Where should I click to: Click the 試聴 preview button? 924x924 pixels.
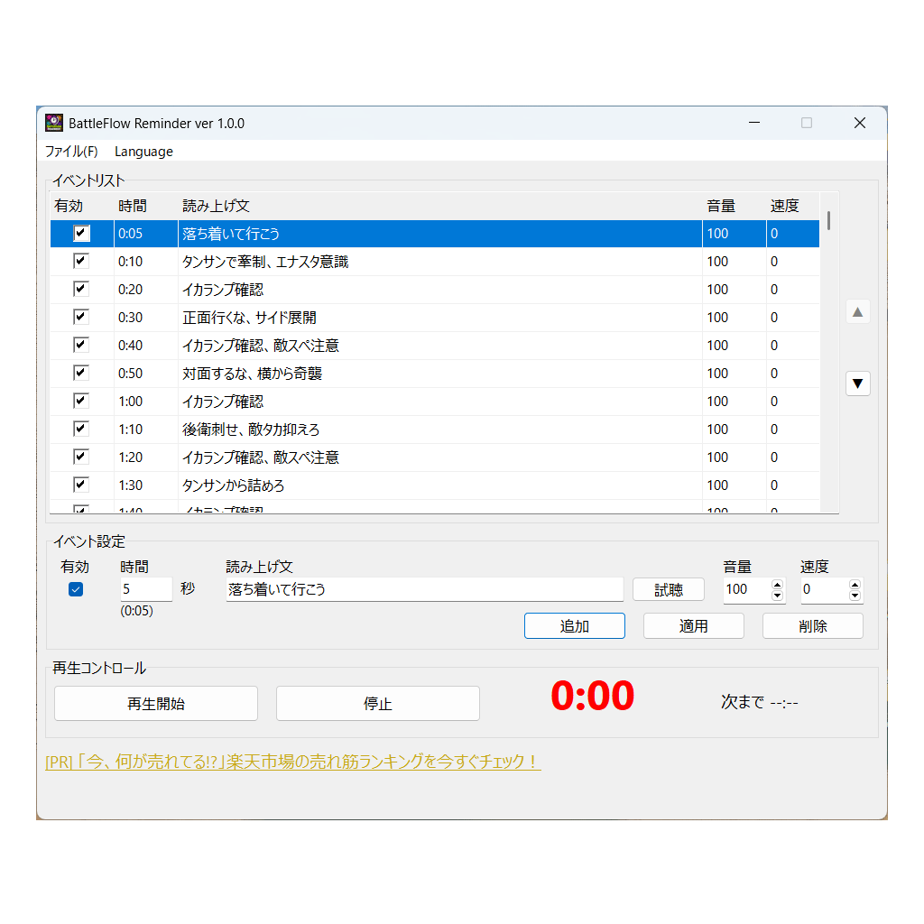(668, 589)
